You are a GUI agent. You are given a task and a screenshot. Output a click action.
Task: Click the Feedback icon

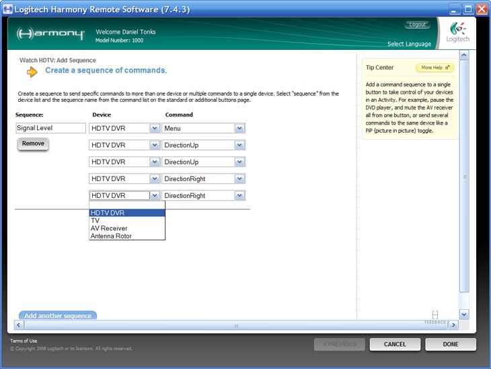click(x=435, y=317)
